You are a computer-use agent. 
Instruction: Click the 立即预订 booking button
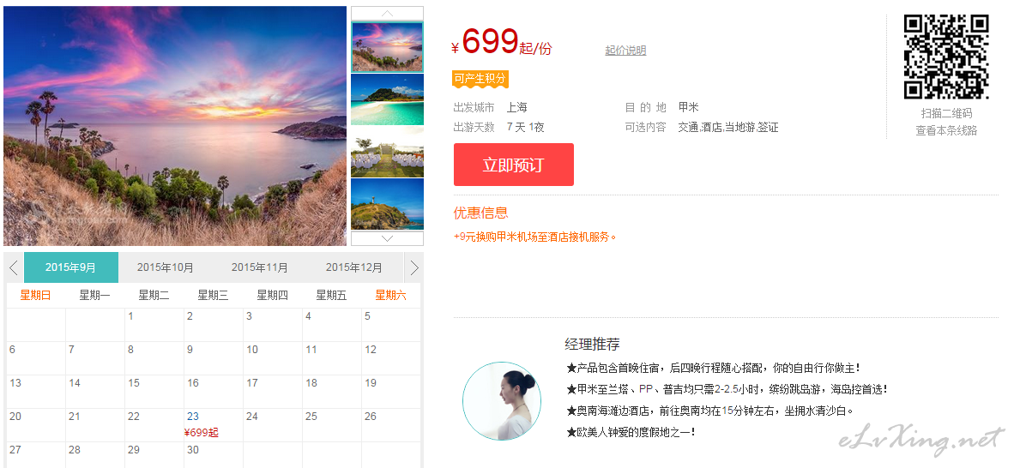(x=514, y=165)
